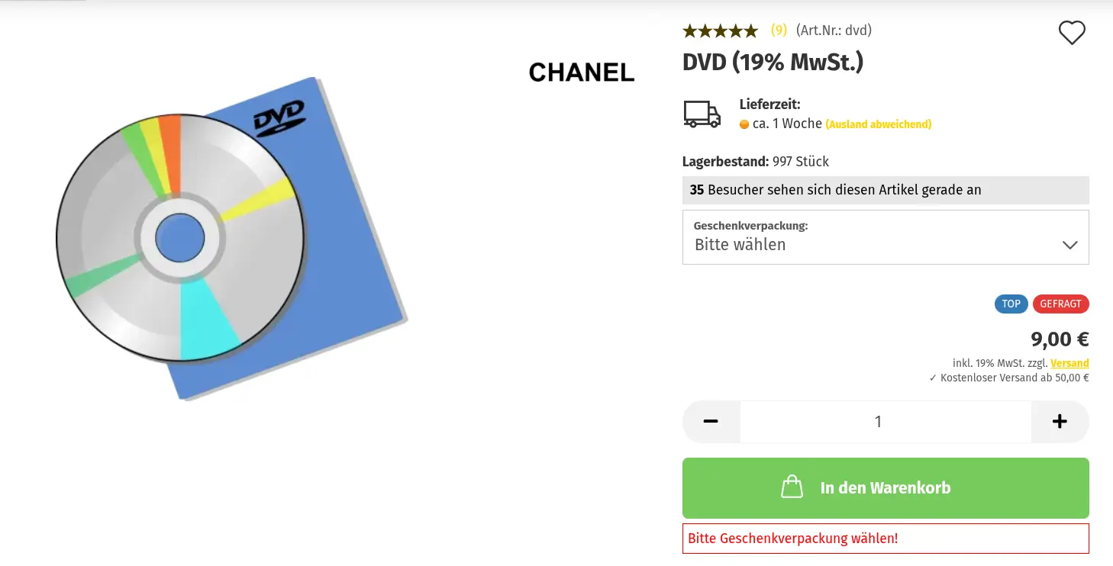Open the Versand shipping link
The width and height of the screenshot is (1113, 566).
pos(1069,363)
